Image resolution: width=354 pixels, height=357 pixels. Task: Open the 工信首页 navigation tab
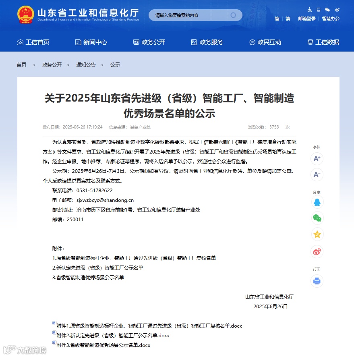(x=33, y=42)
